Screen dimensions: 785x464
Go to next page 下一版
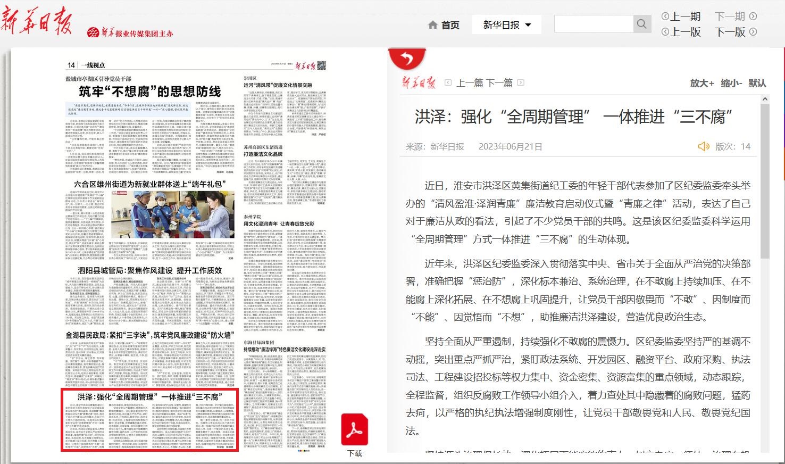730,32
